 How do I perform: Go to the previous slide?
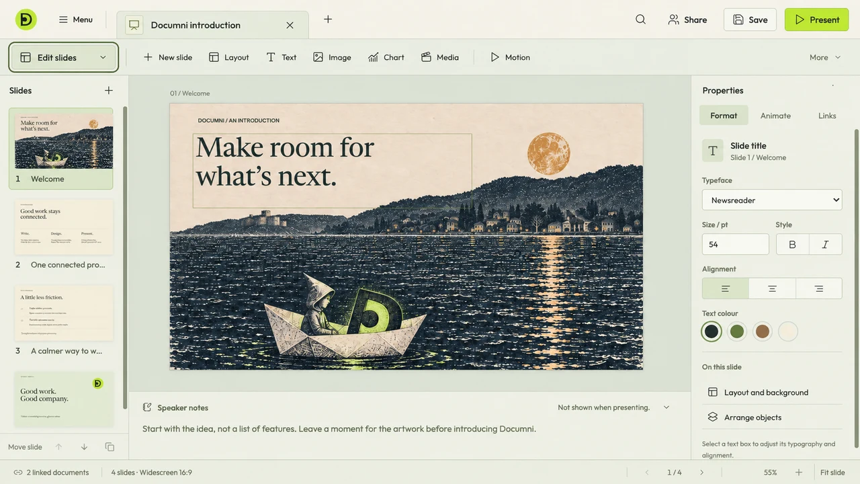pyautogui.click(x=647, y=473)
